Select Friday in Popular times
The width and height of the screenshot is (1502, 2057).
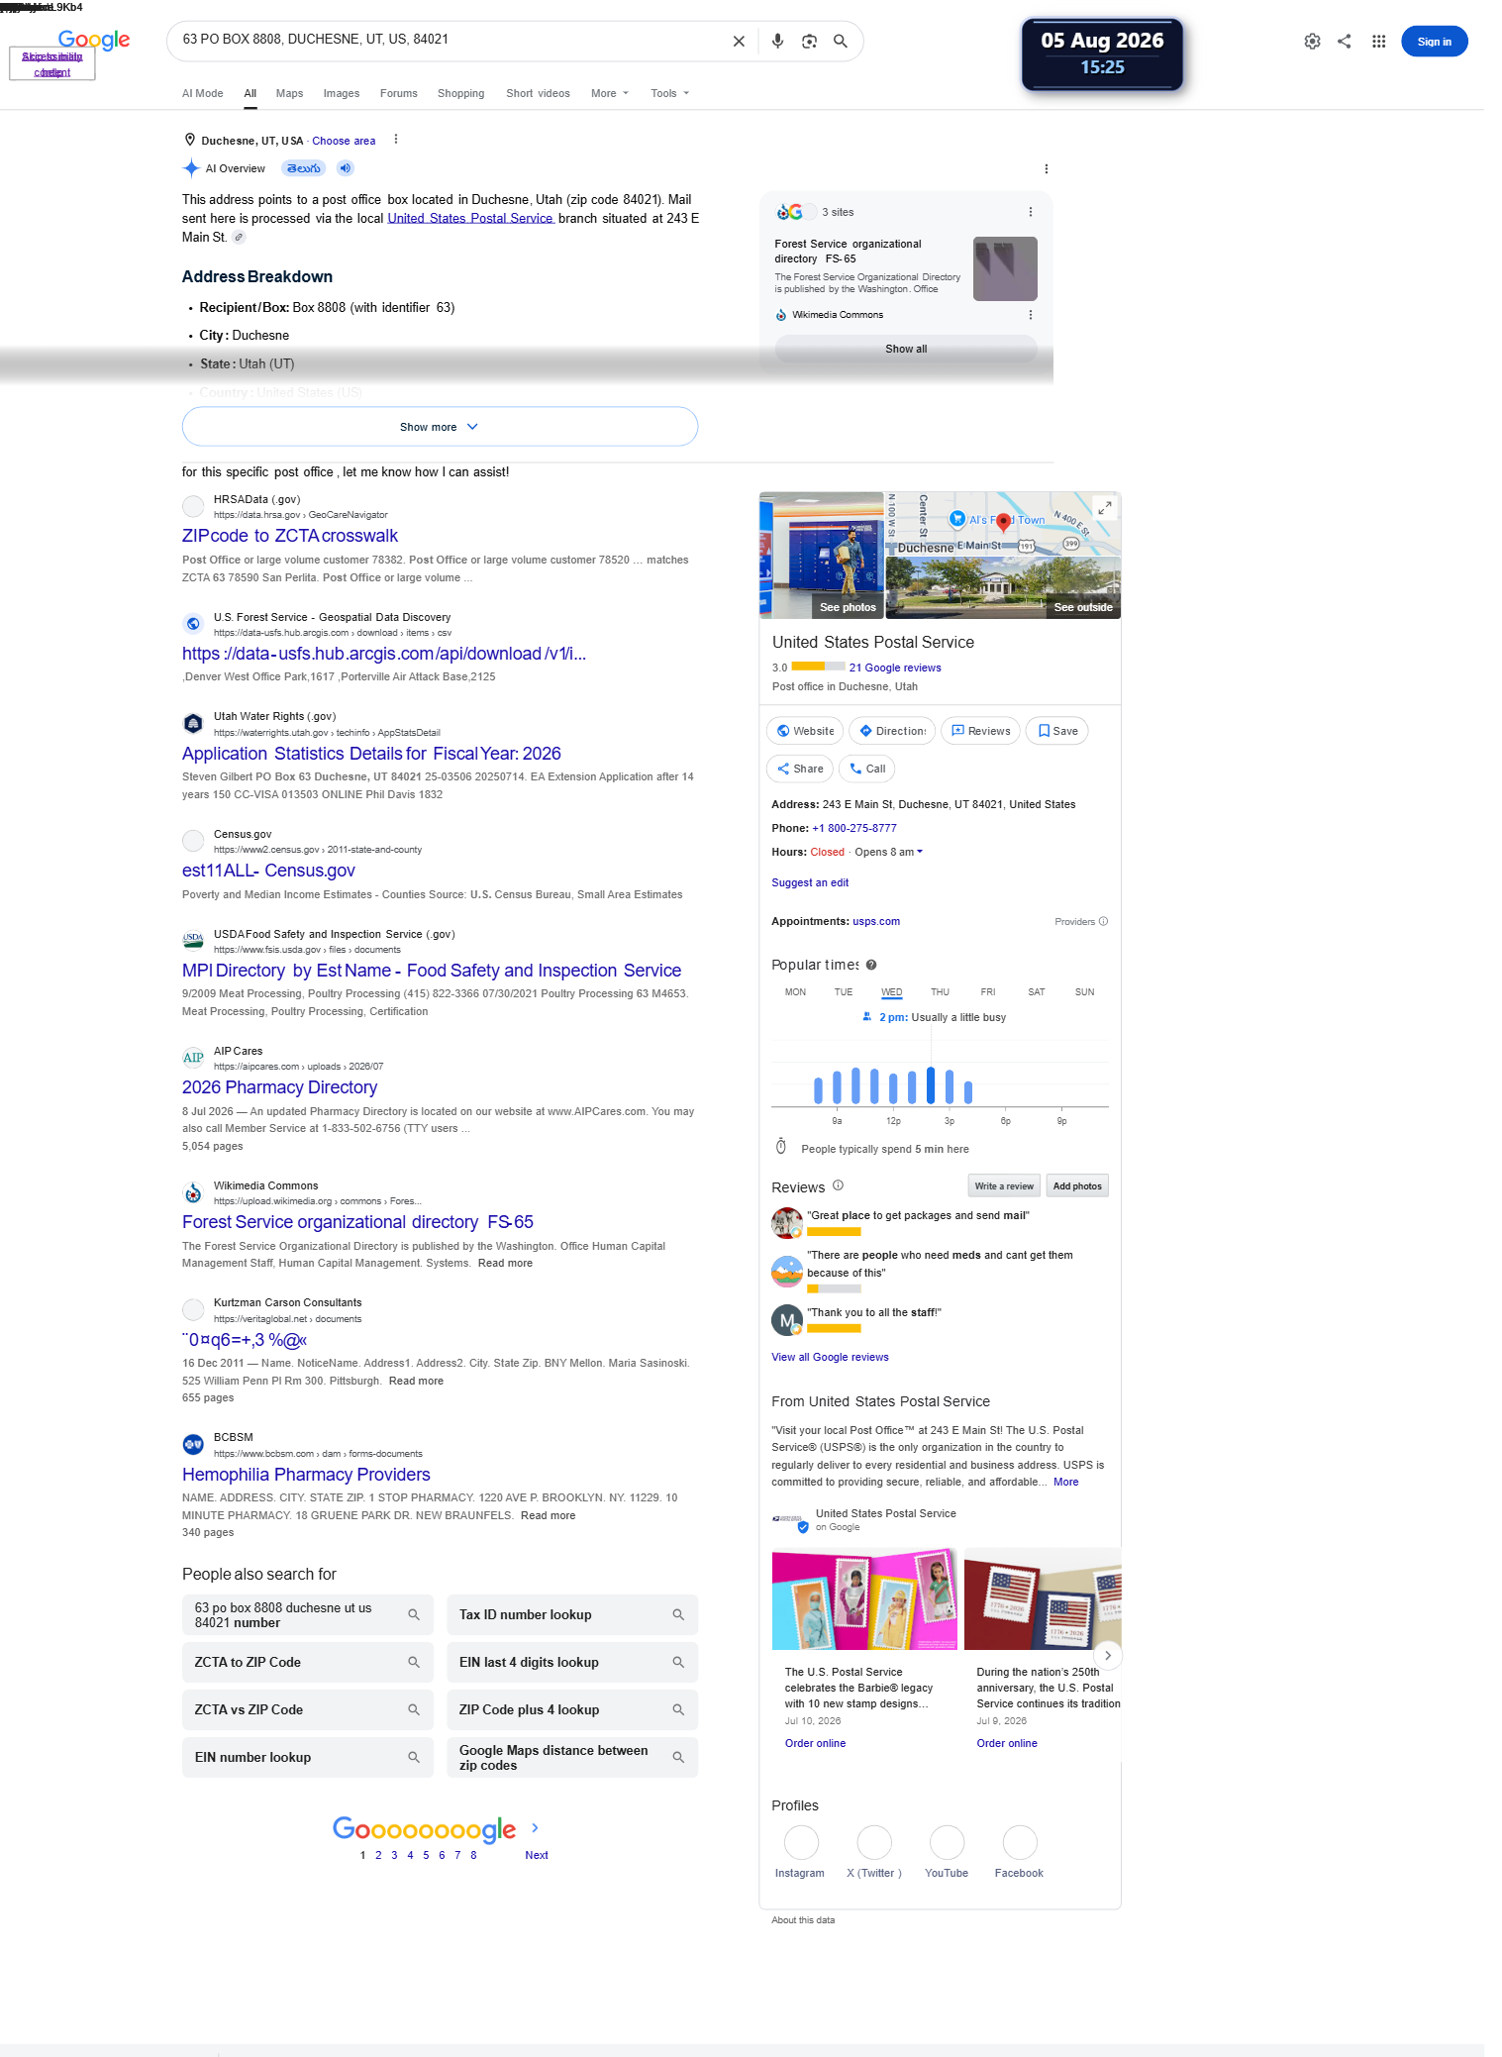988,992
